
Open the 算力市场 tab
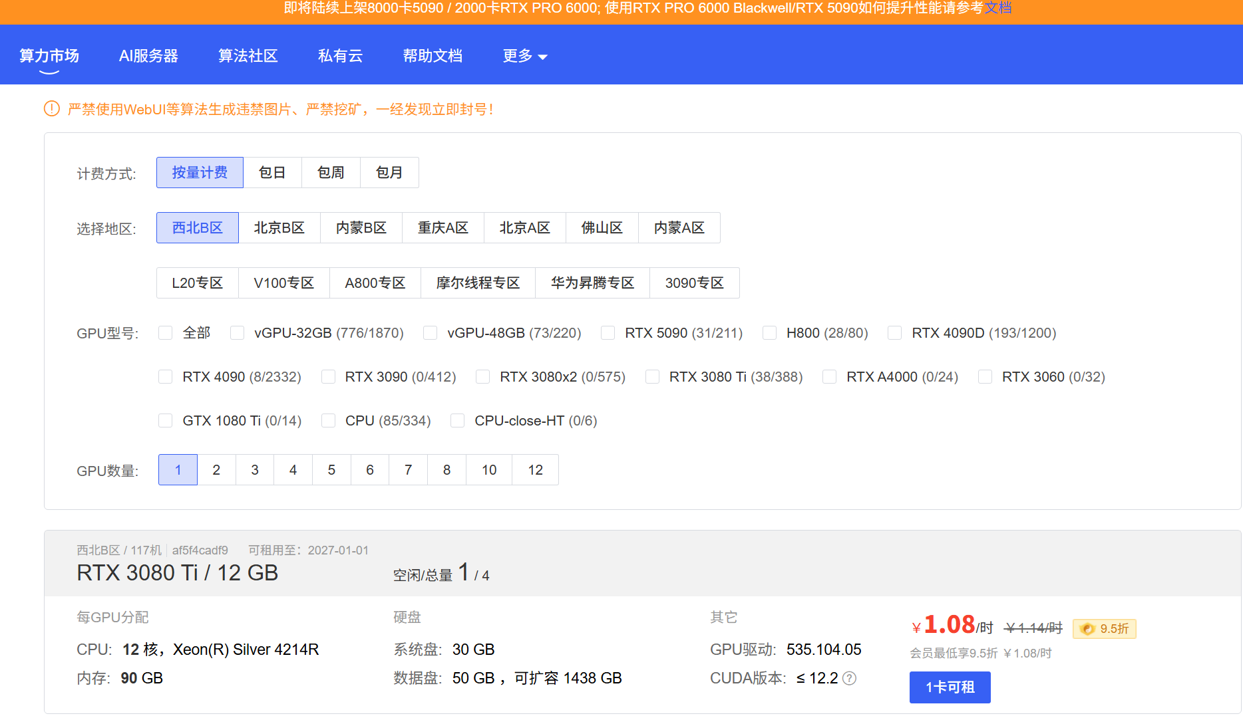point(49,56)
